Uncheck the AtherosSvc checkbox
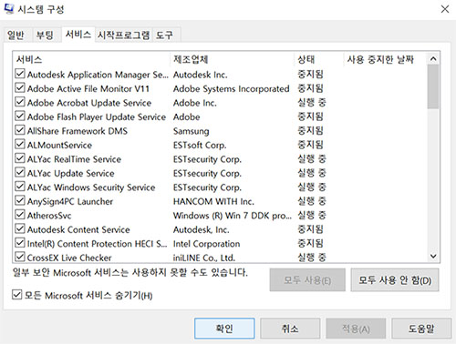 pos(20,215)
